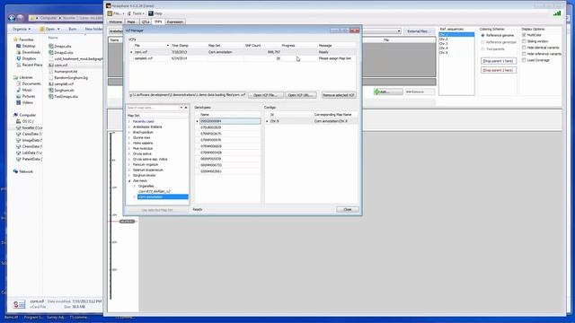Expand Recently Used map set node
The width and height of the screenshot is (575, 323).
[129, 122]
